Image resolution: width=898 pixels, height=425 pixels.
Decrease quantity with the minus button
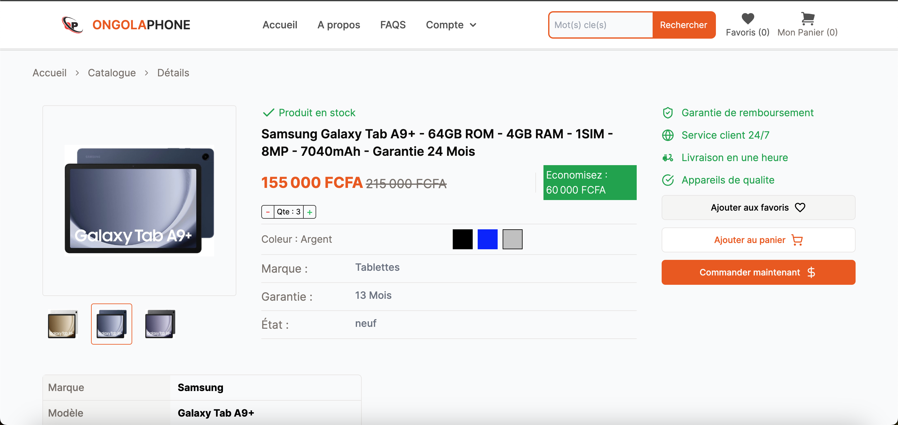(x=268, y=212)
